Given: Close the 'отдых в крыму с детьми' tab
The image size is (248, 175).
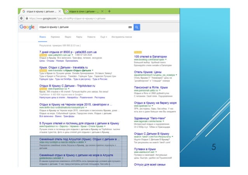Looking at the screenshot, I should 59,11.
